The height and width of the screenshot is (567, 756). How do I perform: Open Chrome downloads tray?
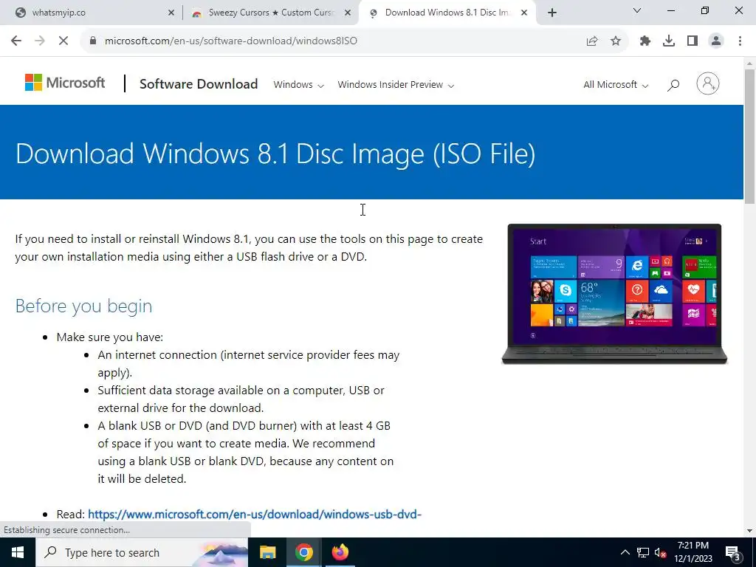[x=669, y=41]
